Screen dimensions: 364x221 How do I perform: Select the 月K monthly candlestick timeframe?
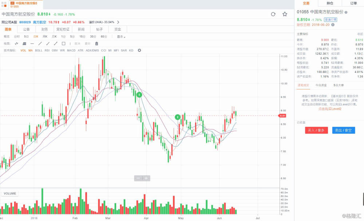[54, 36]
